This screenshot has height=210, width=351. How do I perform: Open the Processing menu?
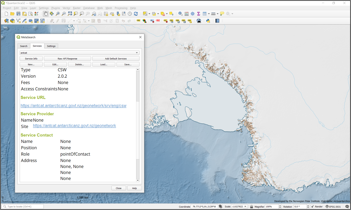(x=121, y=8)
